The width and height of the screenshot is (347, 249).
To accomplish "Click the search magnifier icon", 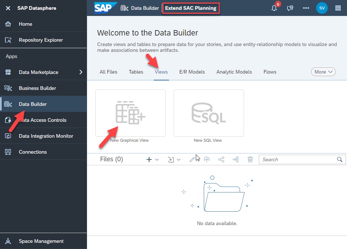I will [x=340, y=159].
